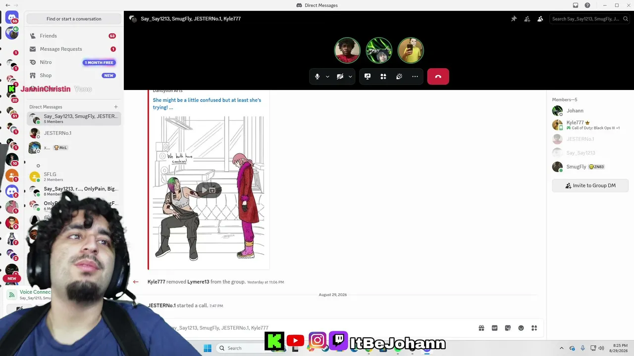Click the Windows taskbar Search box

241,348
